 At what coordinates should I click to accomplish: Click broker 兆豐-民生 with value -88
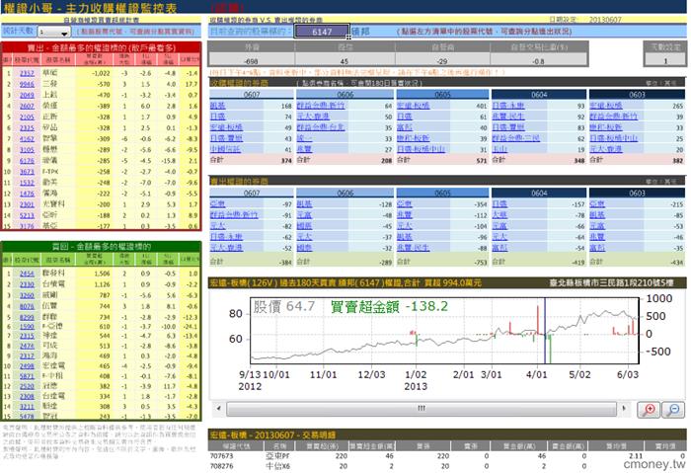click(x=413, y=248)
